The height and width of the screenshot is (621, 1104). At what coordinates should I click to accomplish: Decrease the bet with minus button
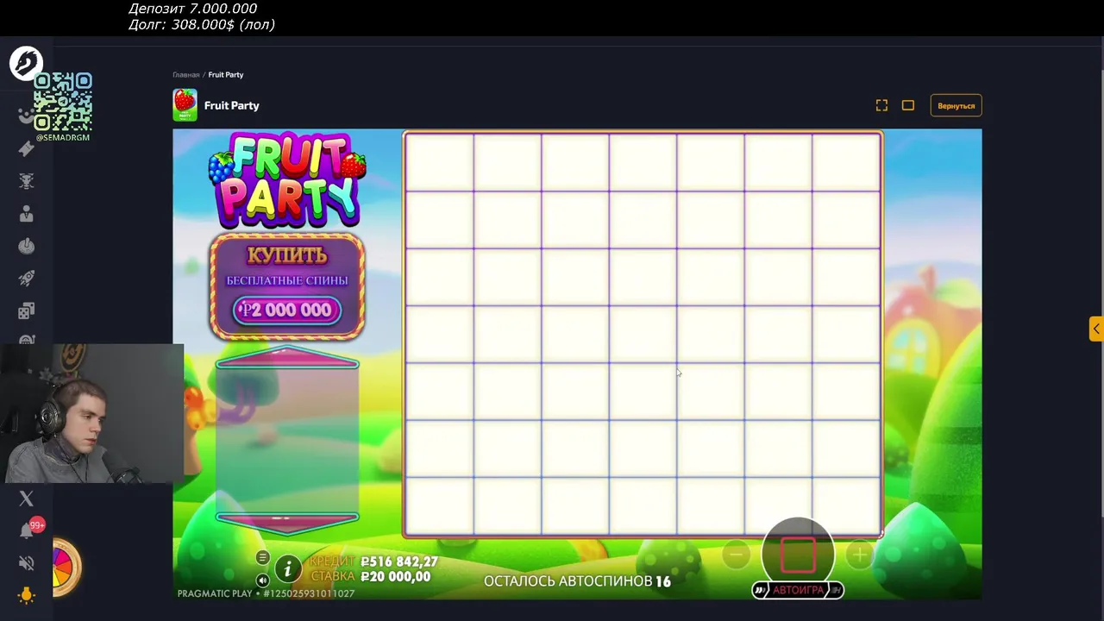pos(736,555)
